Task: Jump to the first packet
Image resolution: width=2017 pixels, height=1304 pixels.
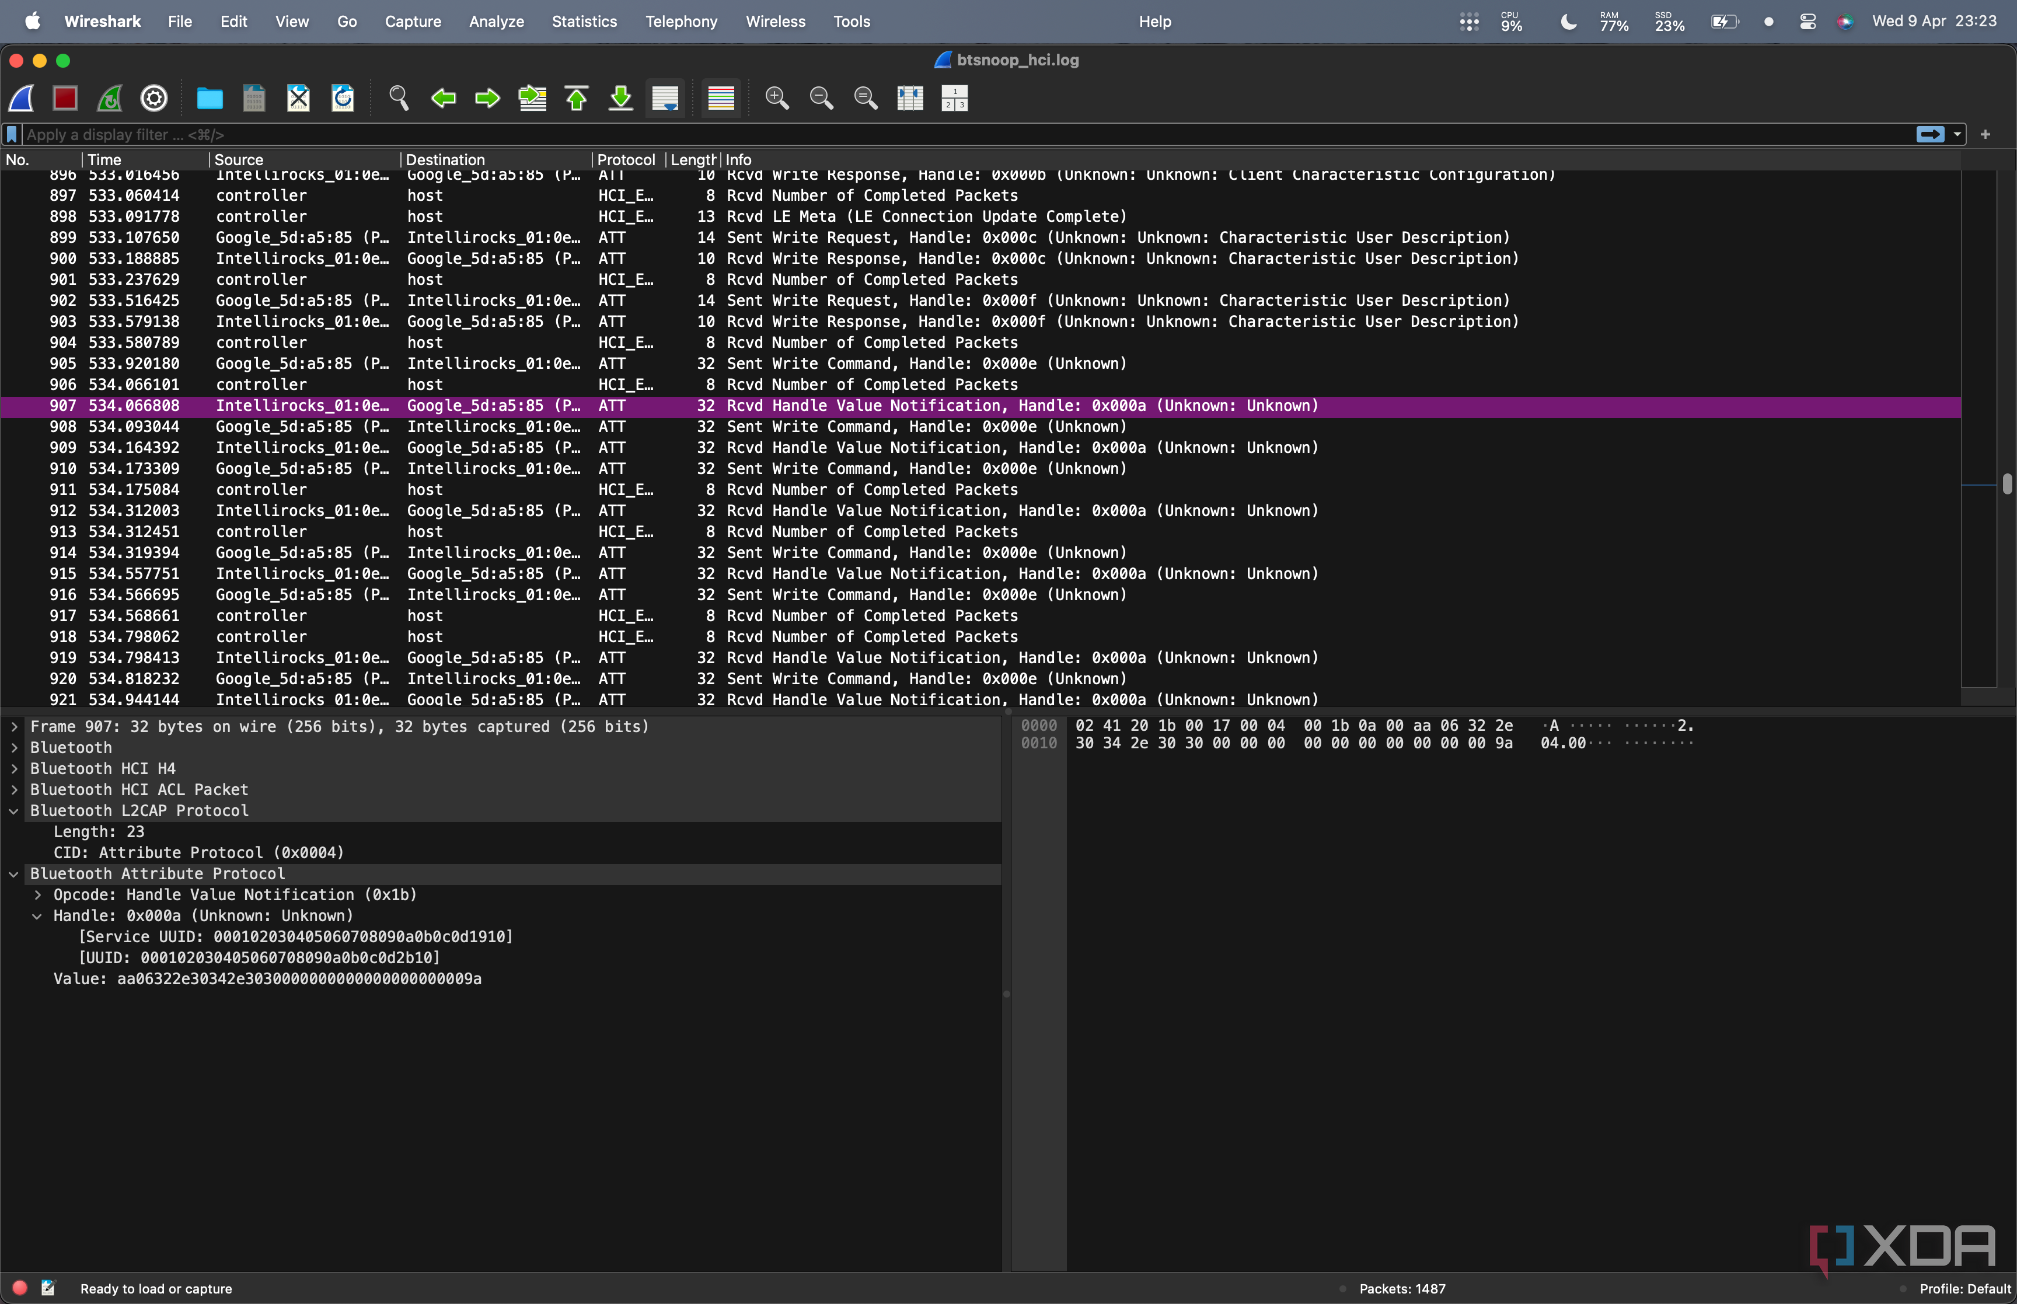Action: click(577, 98)
